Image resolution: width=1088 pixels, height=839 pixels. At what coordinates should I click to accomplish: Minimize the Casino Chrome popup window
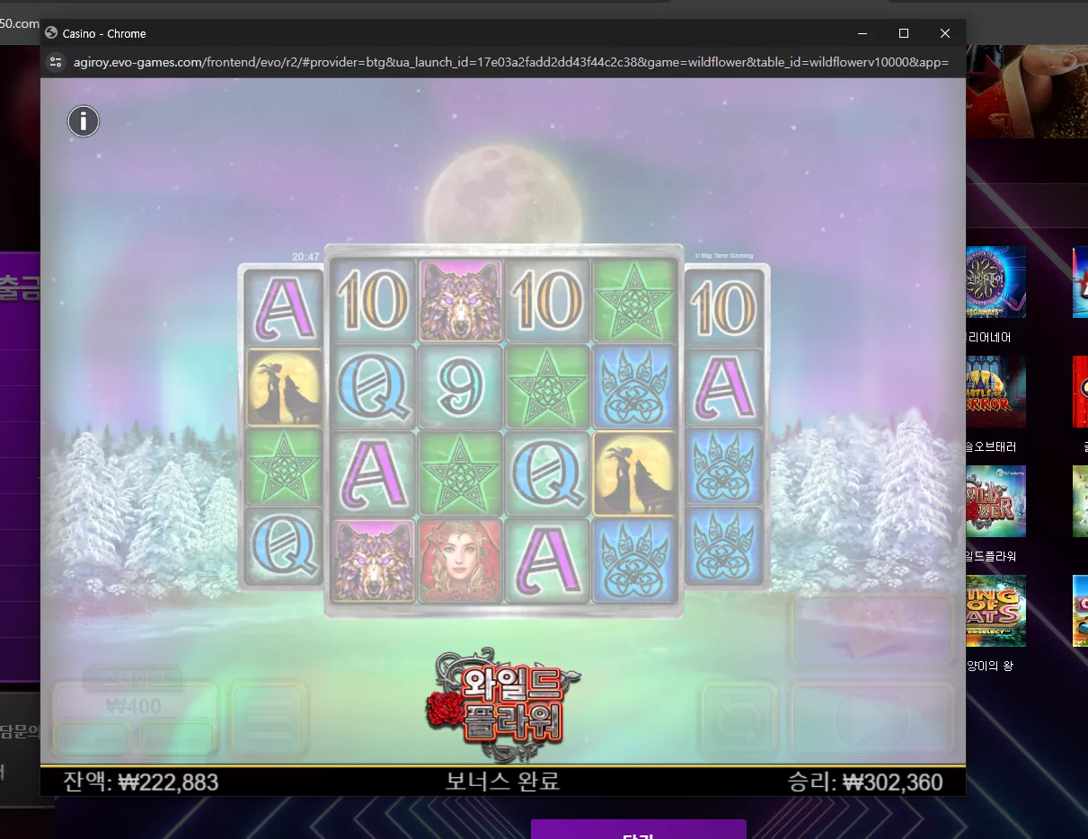(862, 33)
